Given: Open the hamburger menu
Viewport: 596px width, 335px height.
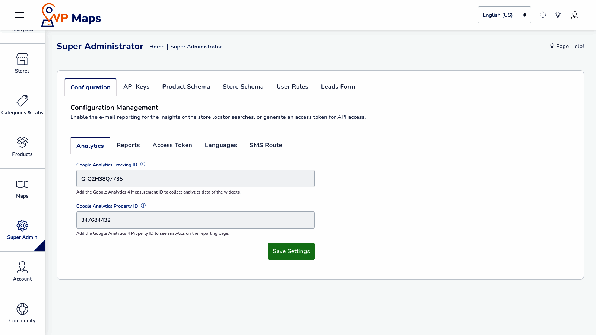Looking at the screenshot, I should [x=20, y=15].
